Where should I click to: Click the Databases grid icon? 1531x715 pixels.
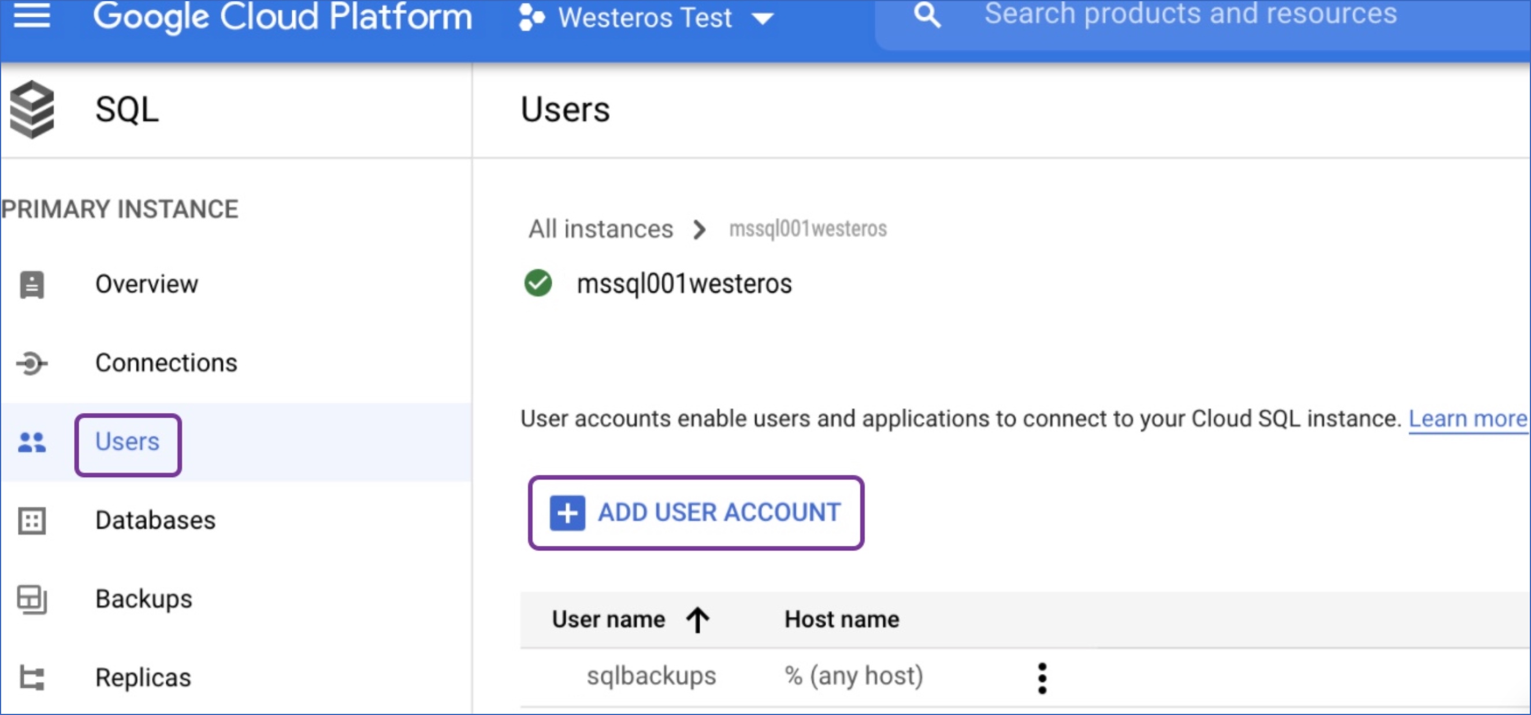click(32, 522)
